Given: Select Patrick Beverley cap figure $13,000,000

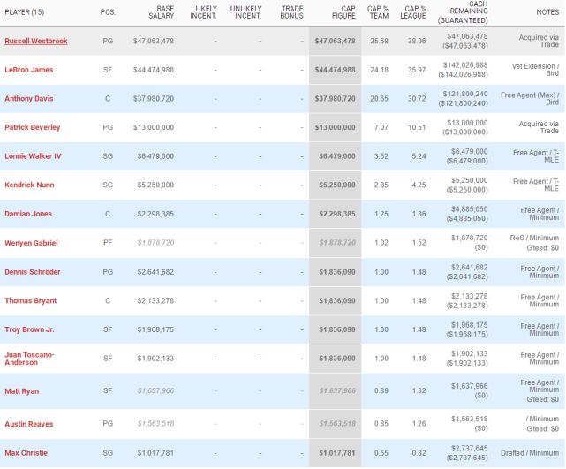Looking at the screenshot, I should 335,127.
